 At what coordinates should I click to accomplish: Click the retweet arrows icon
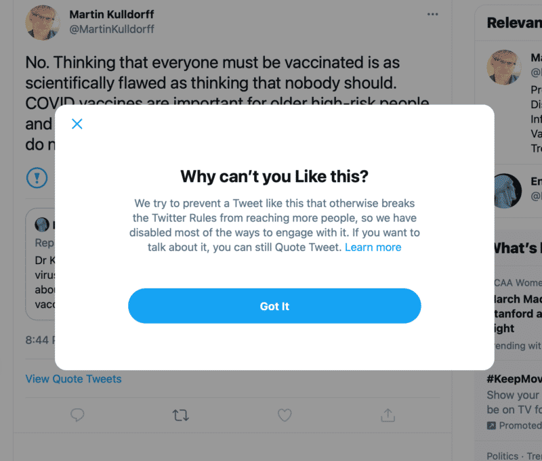[x=181, y=415]
